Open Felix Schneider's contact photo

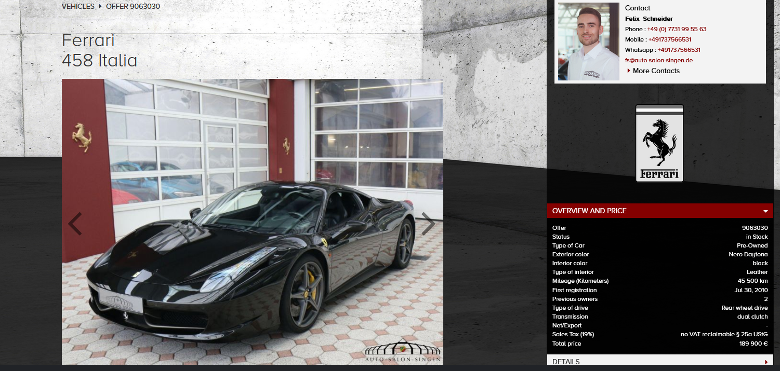(589, 42)
